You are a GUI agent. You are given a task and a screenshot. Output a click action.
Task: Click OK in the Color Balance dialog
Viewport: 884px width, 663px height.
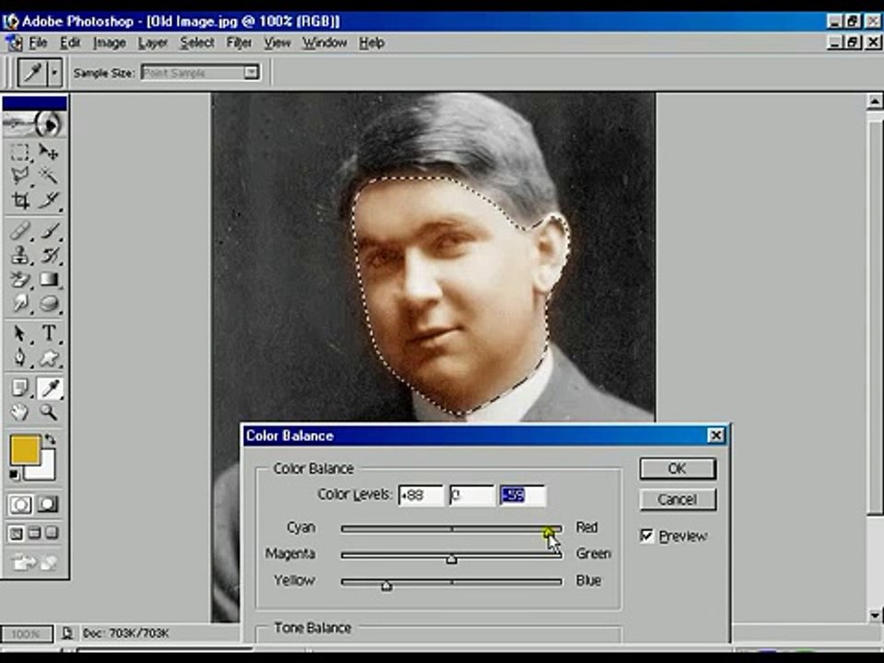tap(678, 469)
